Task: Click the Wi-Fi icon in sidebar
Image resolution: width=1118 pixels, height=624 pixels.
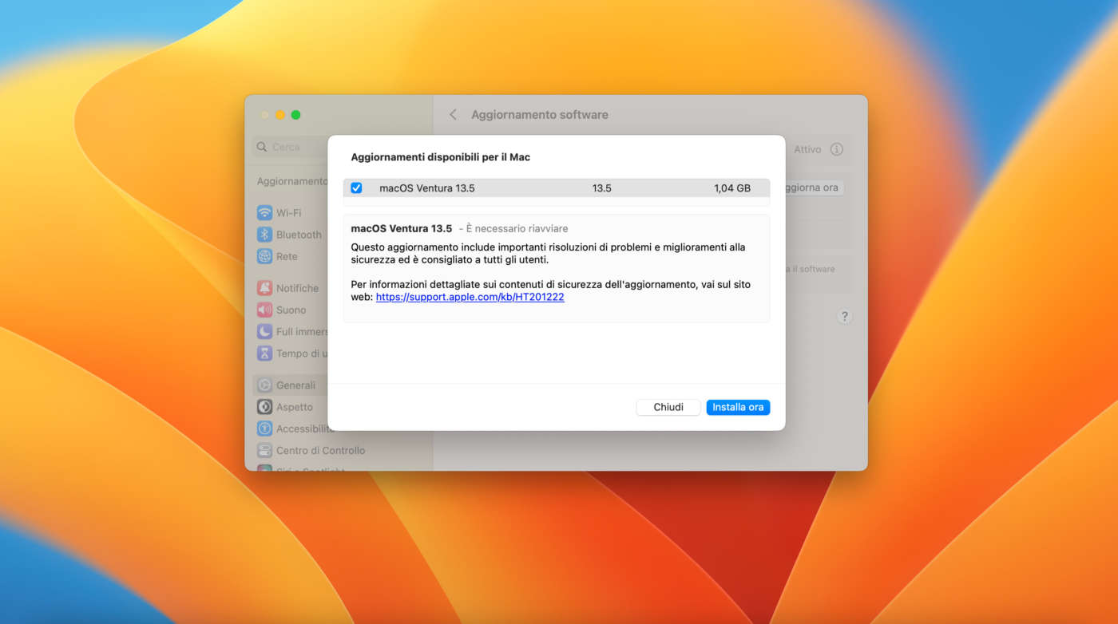Action: point(264,213)
